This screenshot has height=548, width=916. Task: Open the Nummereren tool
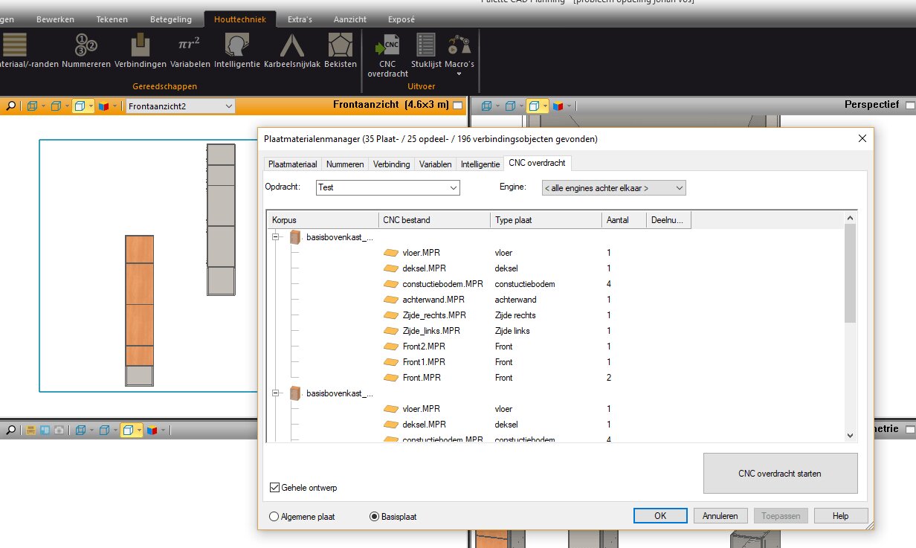tap(86, 49)
